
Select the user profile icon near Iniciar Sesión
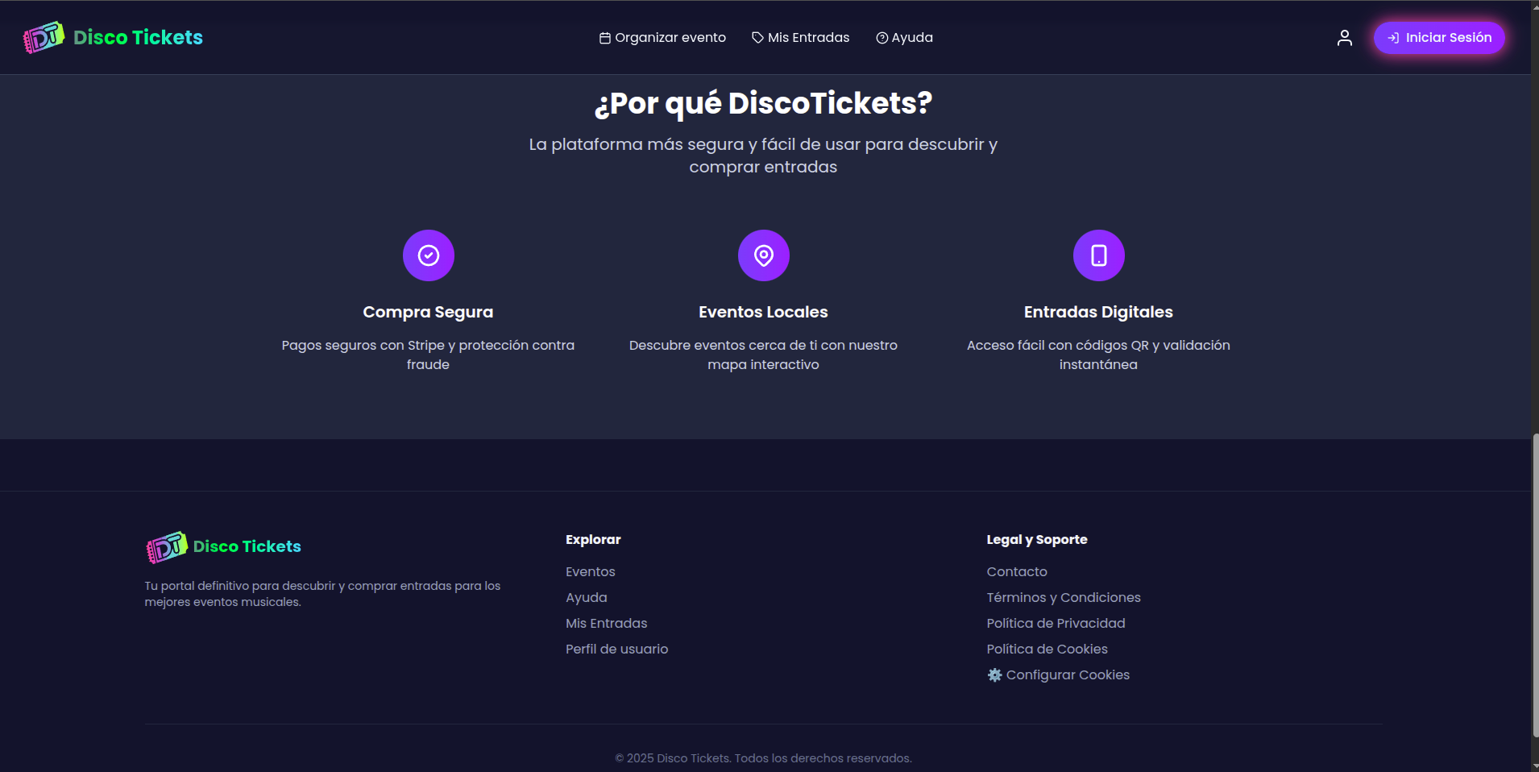click(x=1343, y=37)
